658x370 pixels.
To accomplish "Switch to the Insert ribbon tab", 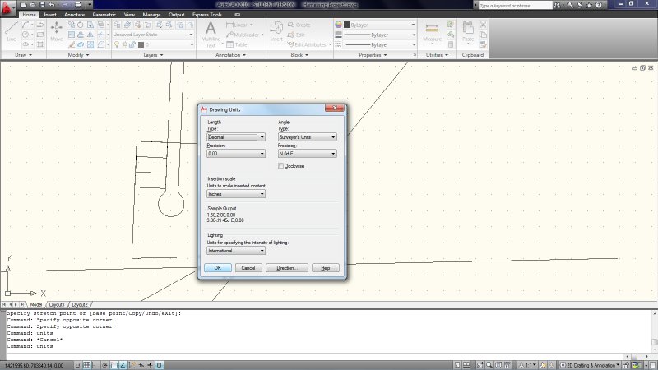I will click(x=50, y=14).
